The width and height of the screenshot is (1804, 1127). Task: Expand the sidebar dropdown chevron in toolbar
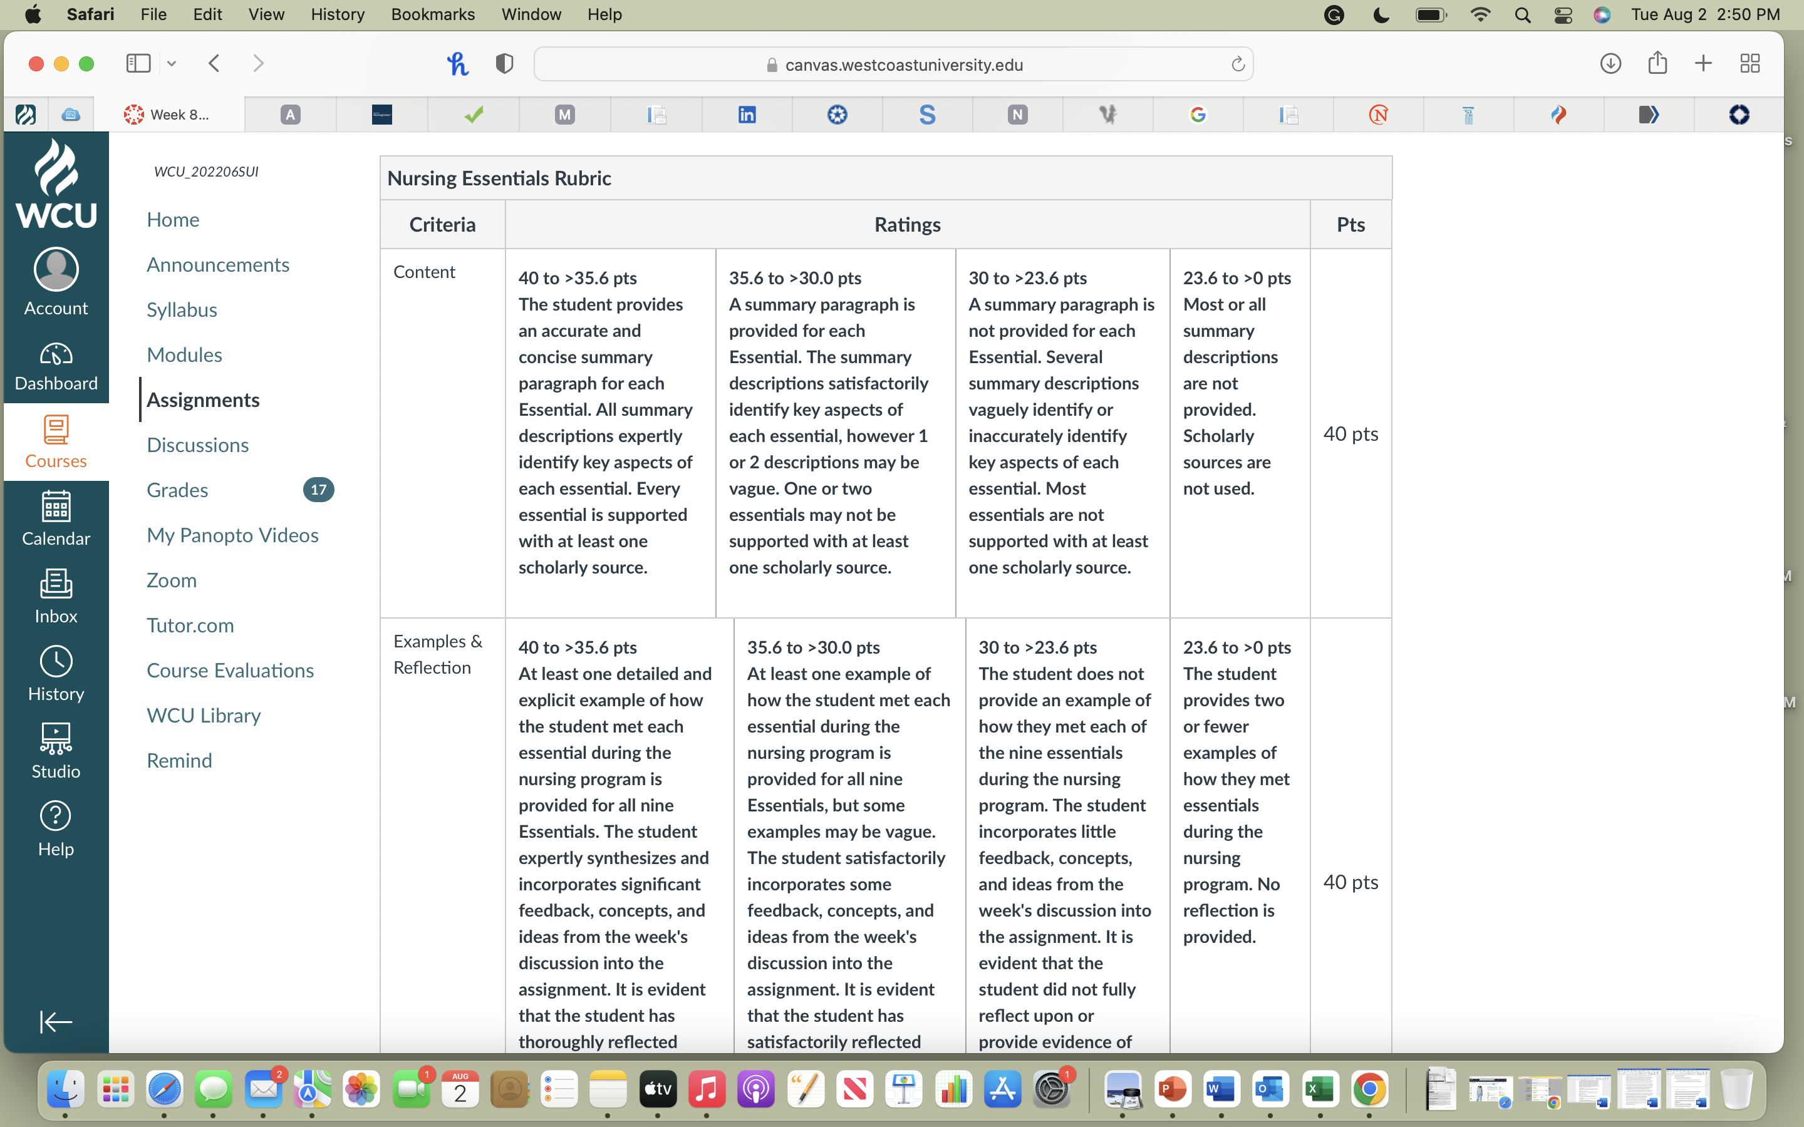(x=172, y=64)
